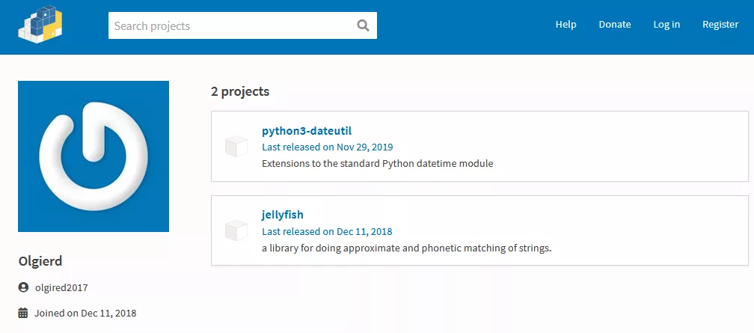Image resolution: width=754 pixels, height=333 pixels.
Task: Click the "2 projects" heading
Action: 240,92
